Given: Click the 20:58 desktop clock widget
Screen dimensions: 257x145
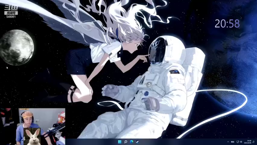Looking at the screenshot, I should (x=227, y=24).
